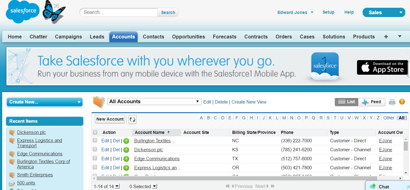Click Edit link for Dickenson plc row
Screen dimensions: 410x190
tap(105, 150)
